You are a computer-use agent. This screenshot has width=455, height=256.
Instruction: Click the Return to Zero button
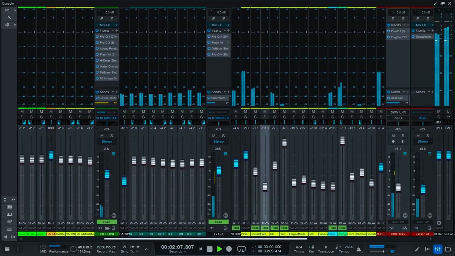200,249
